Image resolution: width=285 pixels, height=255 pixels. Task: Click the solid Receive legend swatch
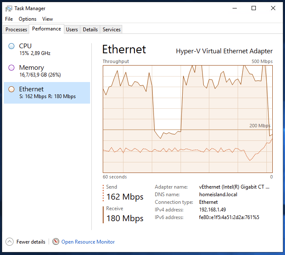click(x=103, y=214)
